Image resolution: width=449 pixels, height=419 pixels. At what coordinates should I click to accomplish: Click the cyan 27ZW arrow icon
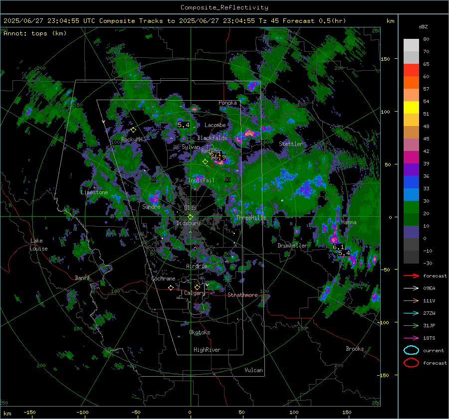[x=411, y=313]
